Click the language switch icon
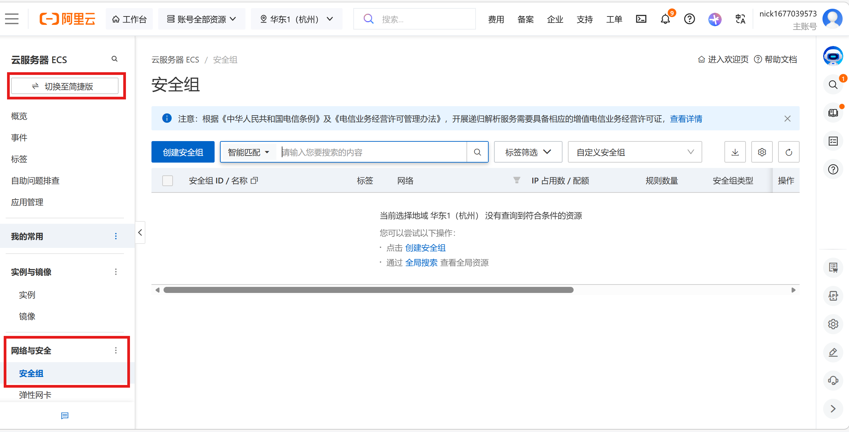Viewport: 849px width, 432px height. point(740,19)
